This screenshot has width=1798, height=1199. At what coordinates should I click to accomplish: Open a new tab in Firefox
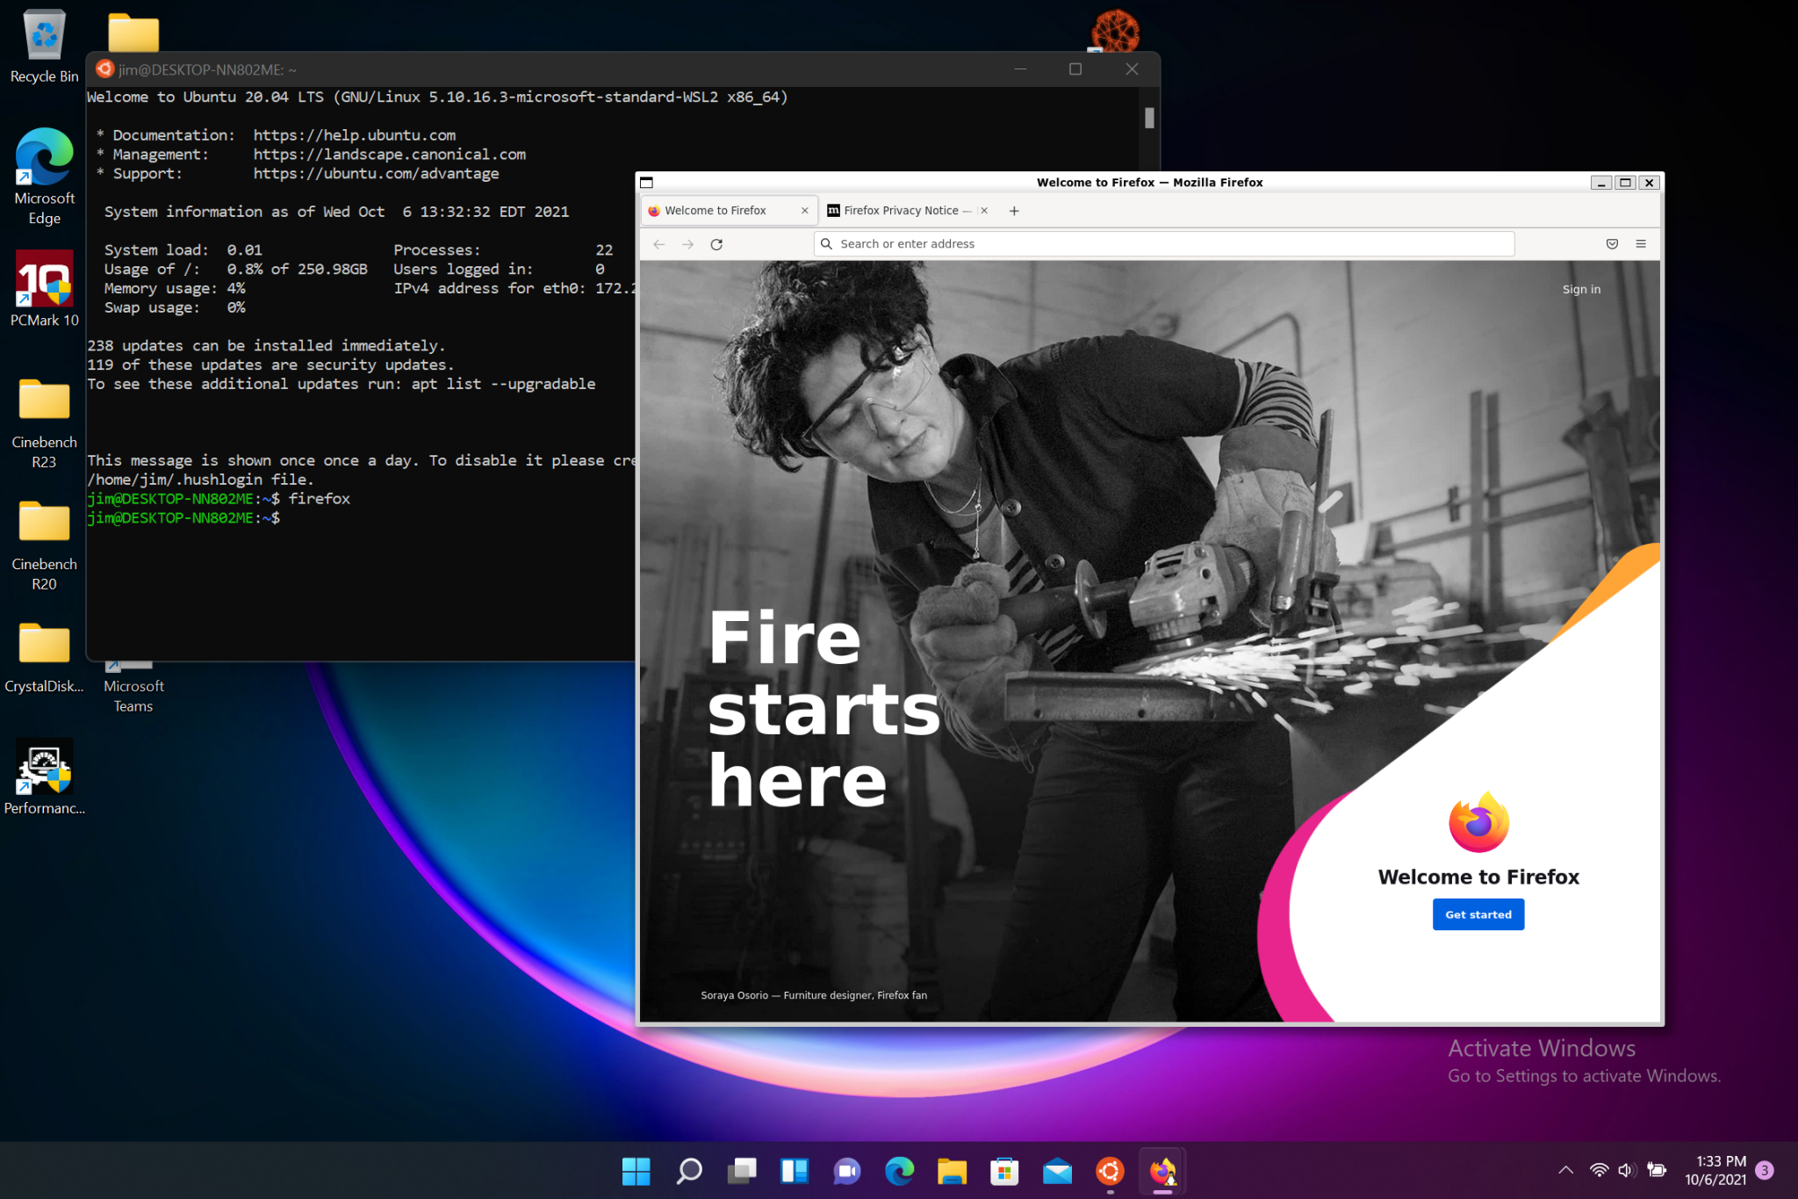point(1014,210)
